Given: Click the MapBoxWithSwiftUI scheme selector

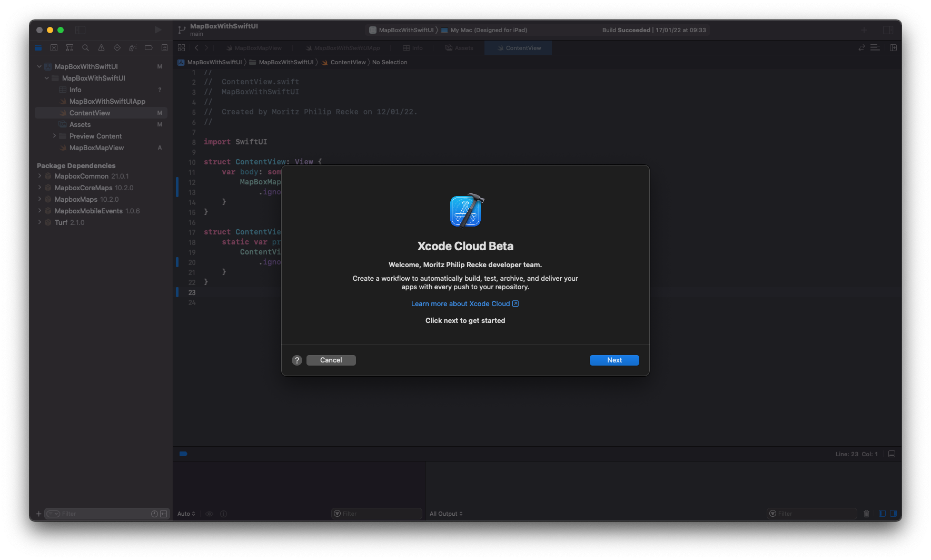Looking at the screenshot, I should 402,30.
